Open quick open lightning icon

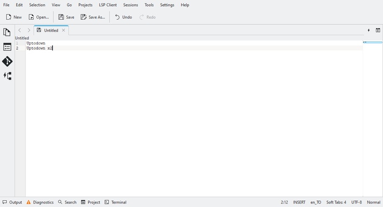click(368, 30)
